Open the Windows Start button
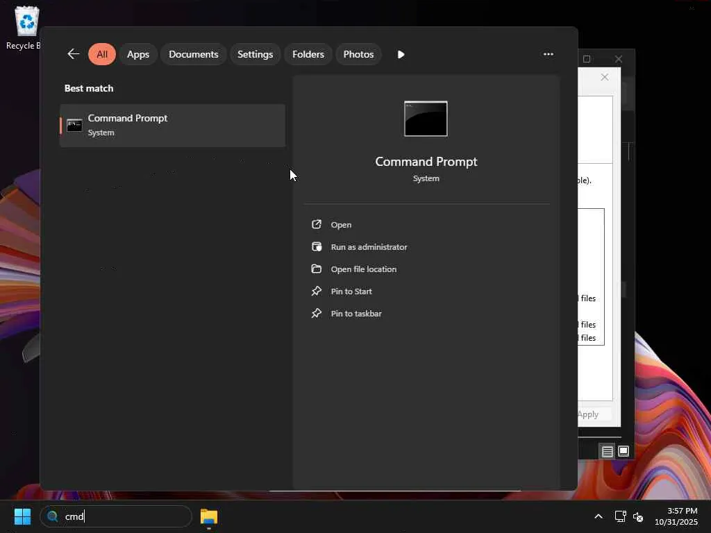Screen dimensions: 711x533 click(22, 516)
